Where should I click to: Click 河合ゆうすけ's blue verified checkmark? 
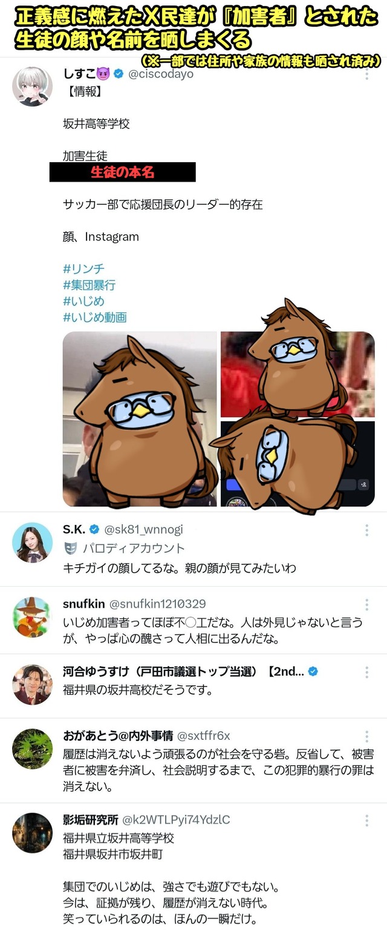click(313, 671)
